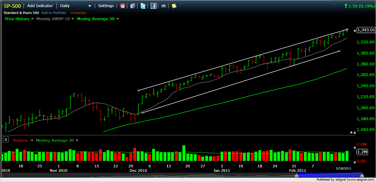Click the Drawings link
Screen dimensions: 376x182
coord(78,13)
